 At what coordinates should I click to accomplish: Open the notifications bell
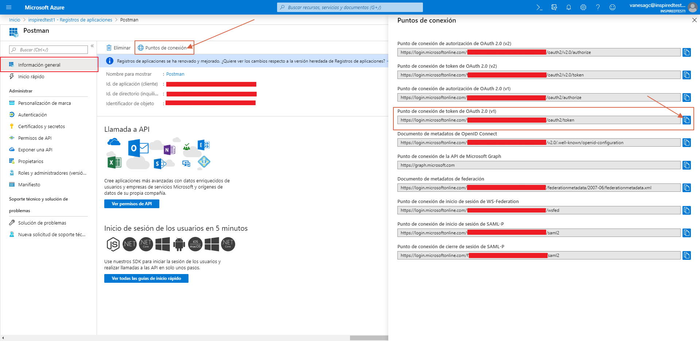pos(568,7)
